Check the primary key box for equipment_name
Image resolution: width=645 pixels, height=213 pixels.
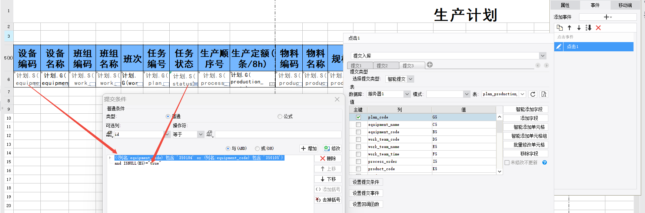358,125
